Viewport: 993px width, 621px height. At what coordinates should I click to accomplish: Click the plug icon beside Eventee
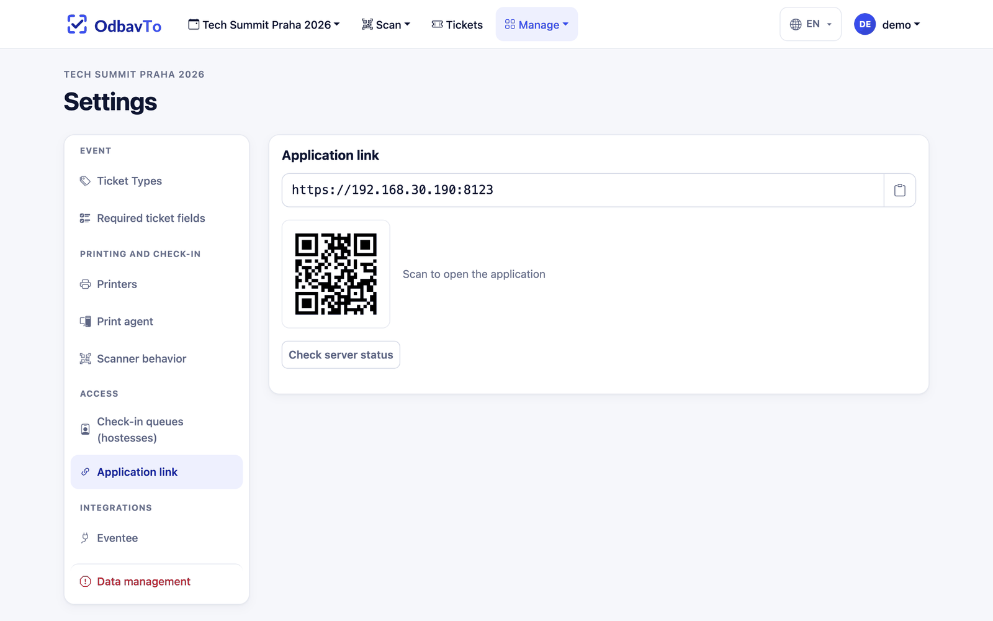click(x=85, y=538)
